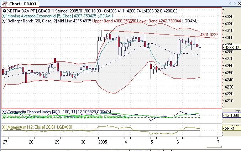Click price axis label 4330
Image resolution: width=241 pixels, height=151 pixels.
pos(229,17)
